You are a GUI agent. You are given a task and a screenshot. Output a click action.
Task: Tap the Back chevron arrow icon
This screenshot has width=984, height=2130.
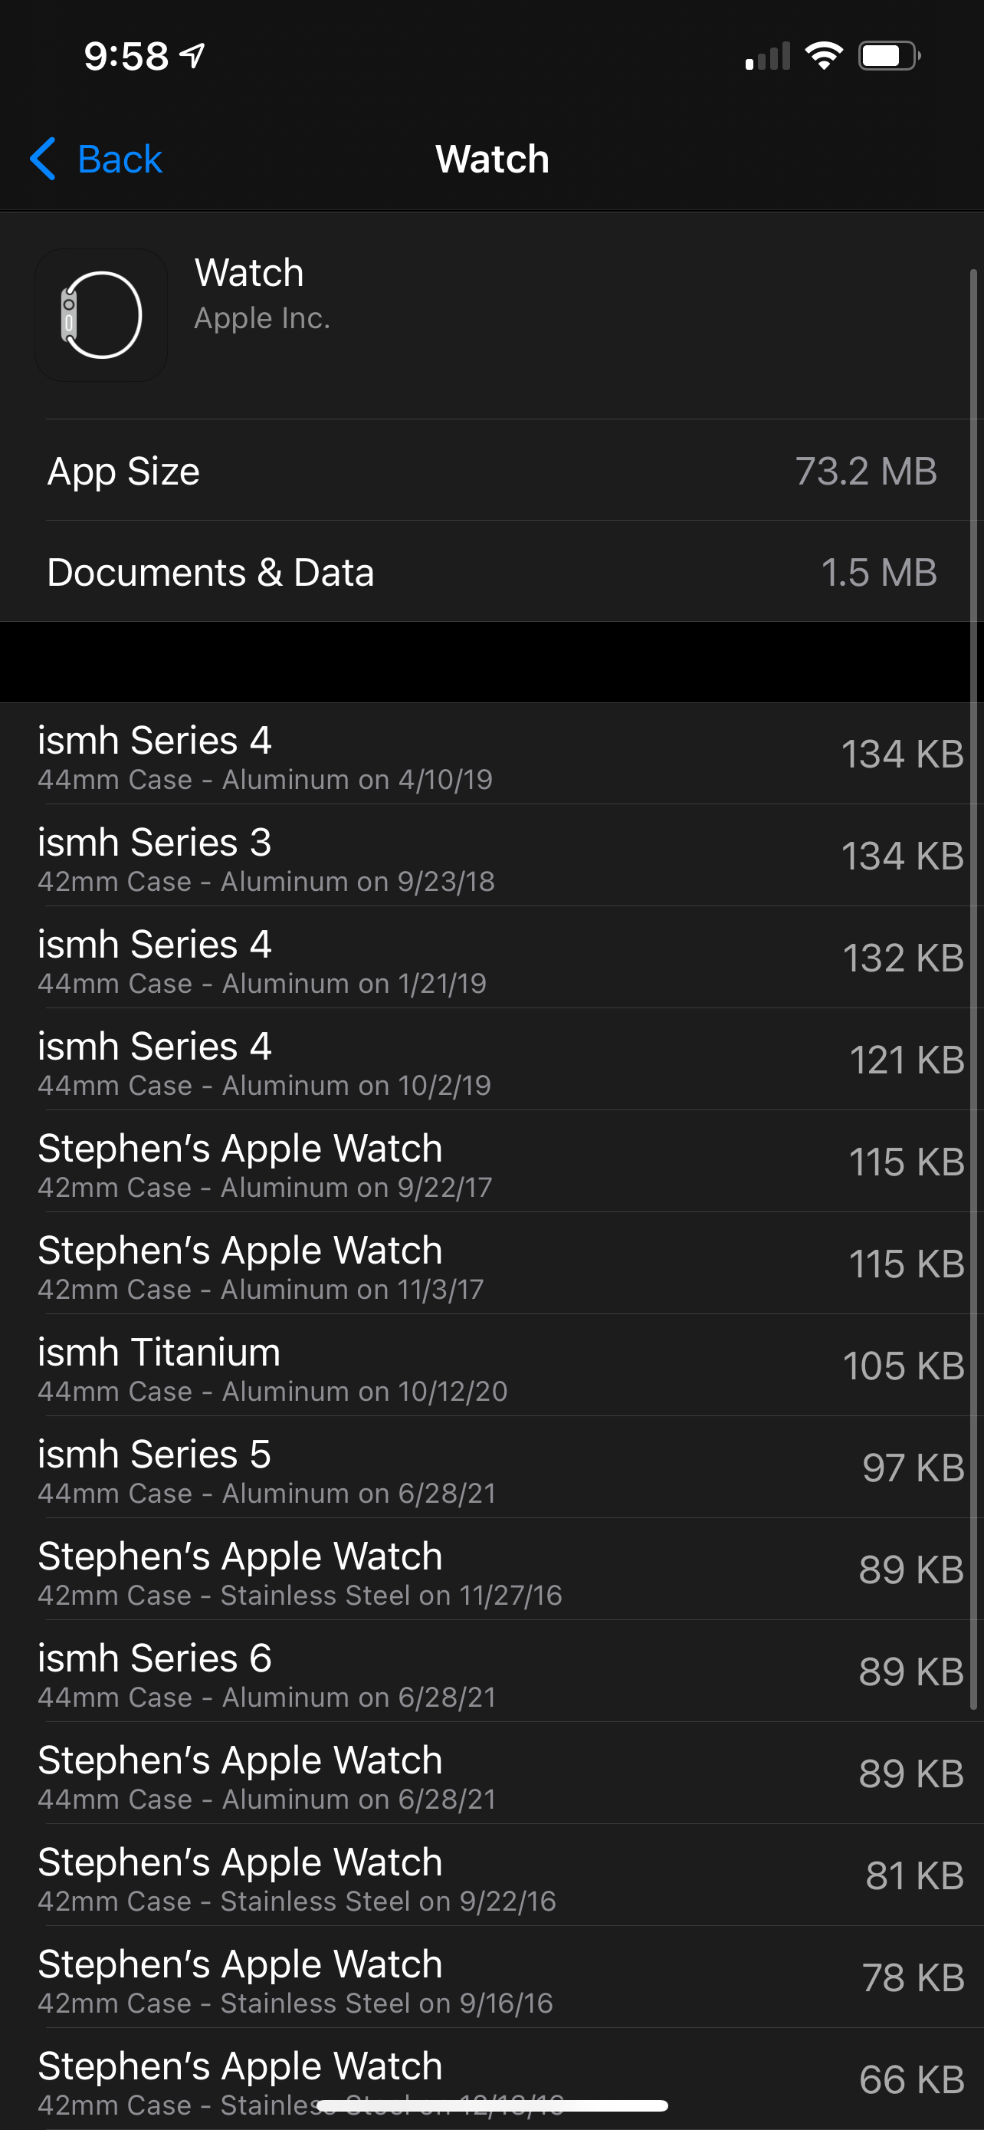pos(43,159)
